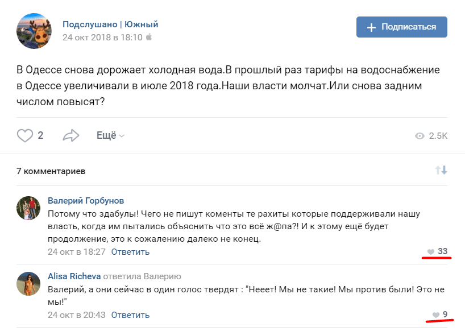This screenshot has width=465, height=331.
Task: Like Alisa Richeva's comment heart icon
Action: click(435, 313)
